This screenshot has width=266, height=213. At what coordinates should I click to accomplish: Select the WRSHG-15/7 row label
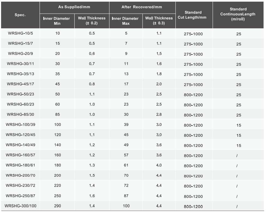click(20, 44)
